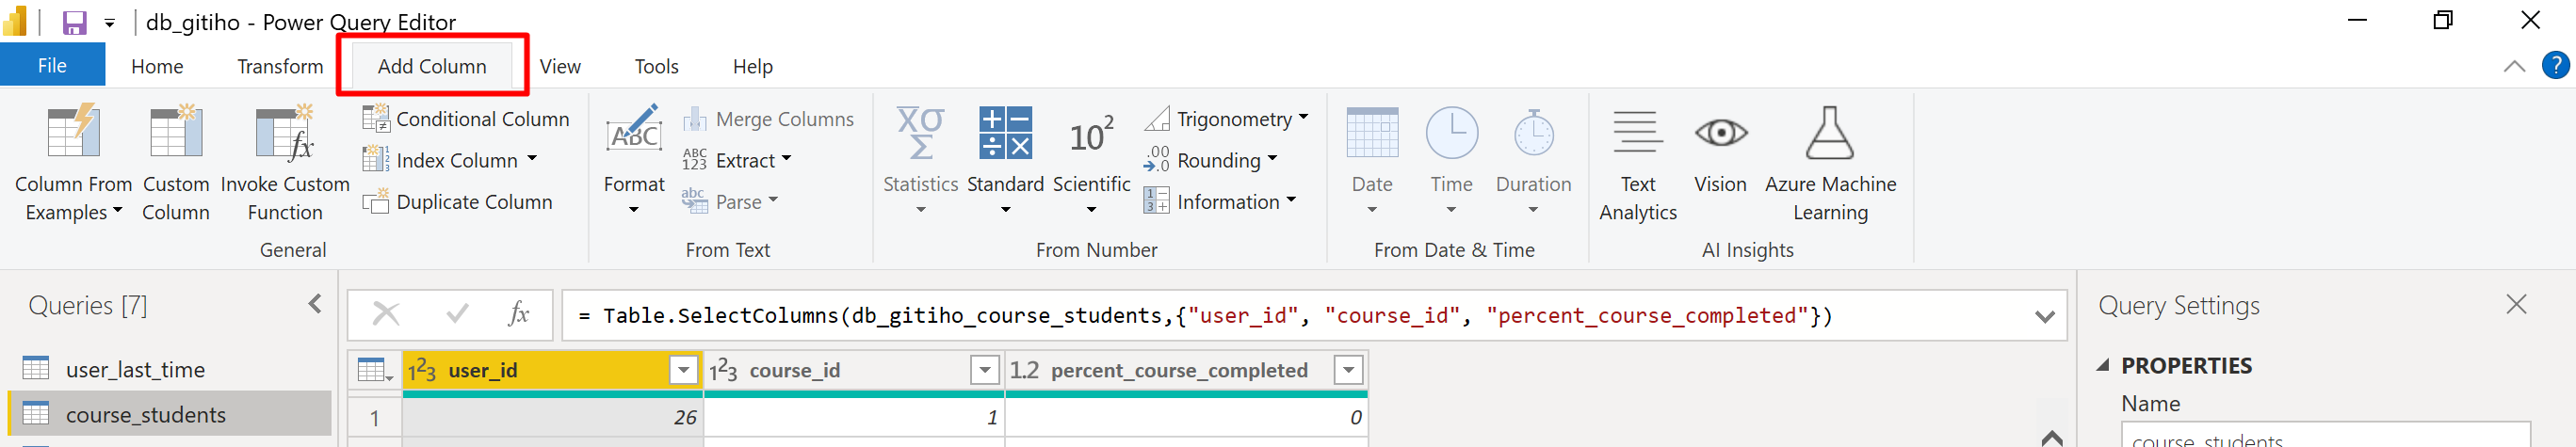Open Azure Machine Learning
This screenshot has width=2576, height=447.
(x=1830, y=164)
